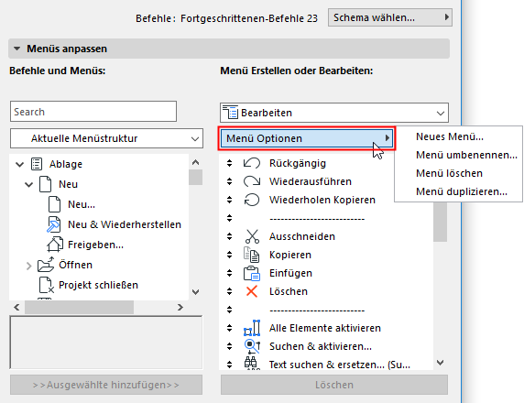This screenshot has width=524, height=403.
Task: Click the down arrow of the menu list scrollbar
Action: [x=441, y=363]
